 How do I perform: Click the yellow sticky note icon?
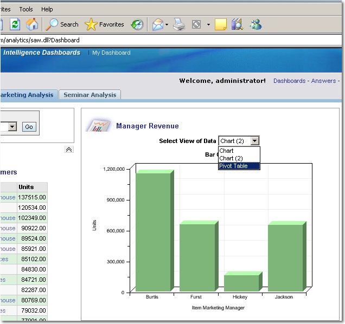point(220,24)
